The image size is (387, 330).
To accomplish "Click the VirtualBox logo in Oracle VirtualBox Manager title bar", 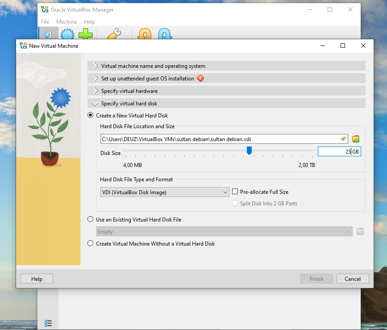I will click(x=45, y=10).
